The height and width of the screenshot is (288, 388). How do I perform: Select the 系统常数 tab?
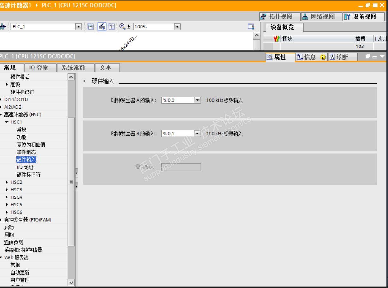pyautogui.click(x=75, y=67)
